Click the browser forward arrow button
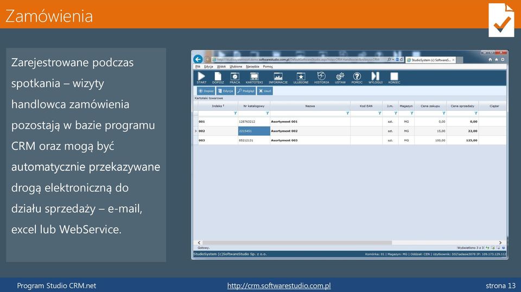This screenshot has width=521, height=292. click(207, 60)
